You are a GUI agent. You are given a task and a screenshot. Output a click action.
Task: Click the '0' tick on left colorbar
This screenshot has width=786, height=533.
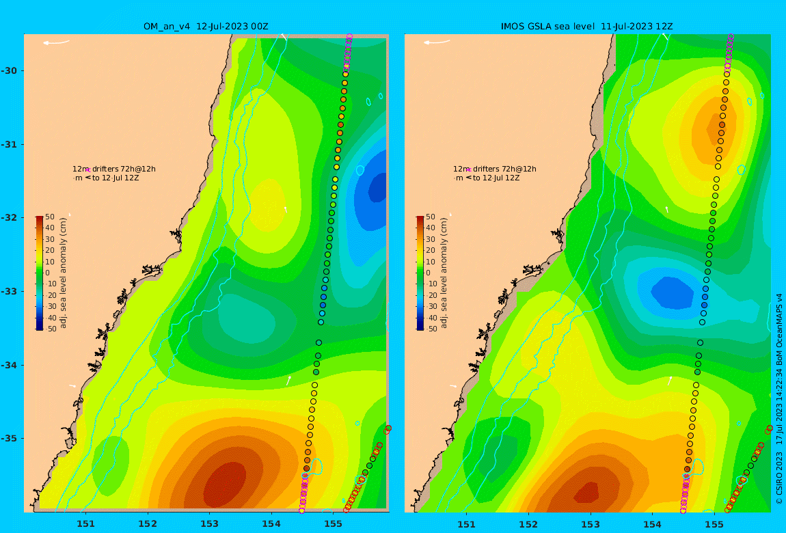tap(48, 273)
